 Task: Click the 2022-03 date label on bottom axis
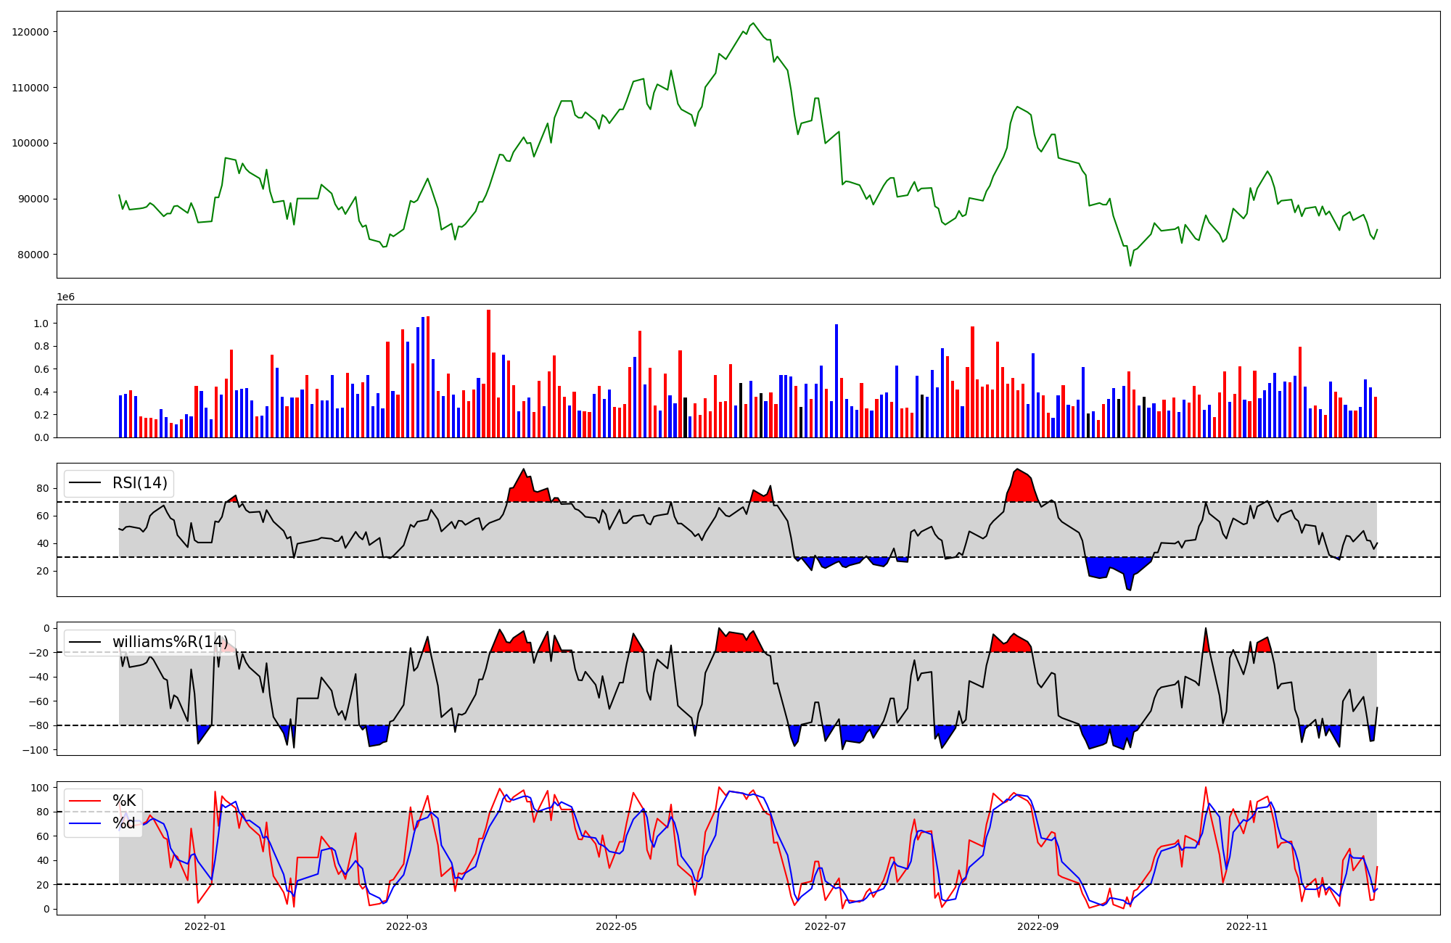pyautogui.click(x=407, y=926)
